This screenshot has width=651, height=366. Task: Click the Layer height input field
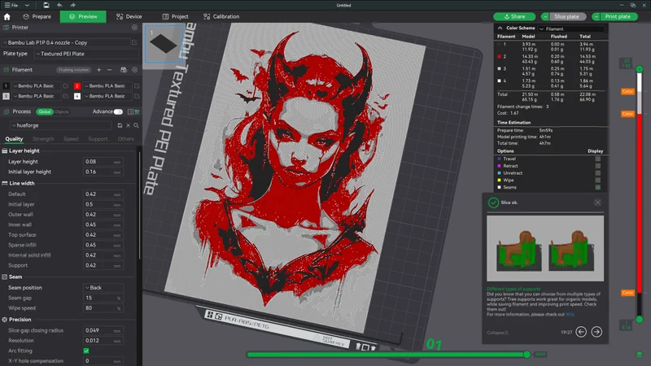103,161
